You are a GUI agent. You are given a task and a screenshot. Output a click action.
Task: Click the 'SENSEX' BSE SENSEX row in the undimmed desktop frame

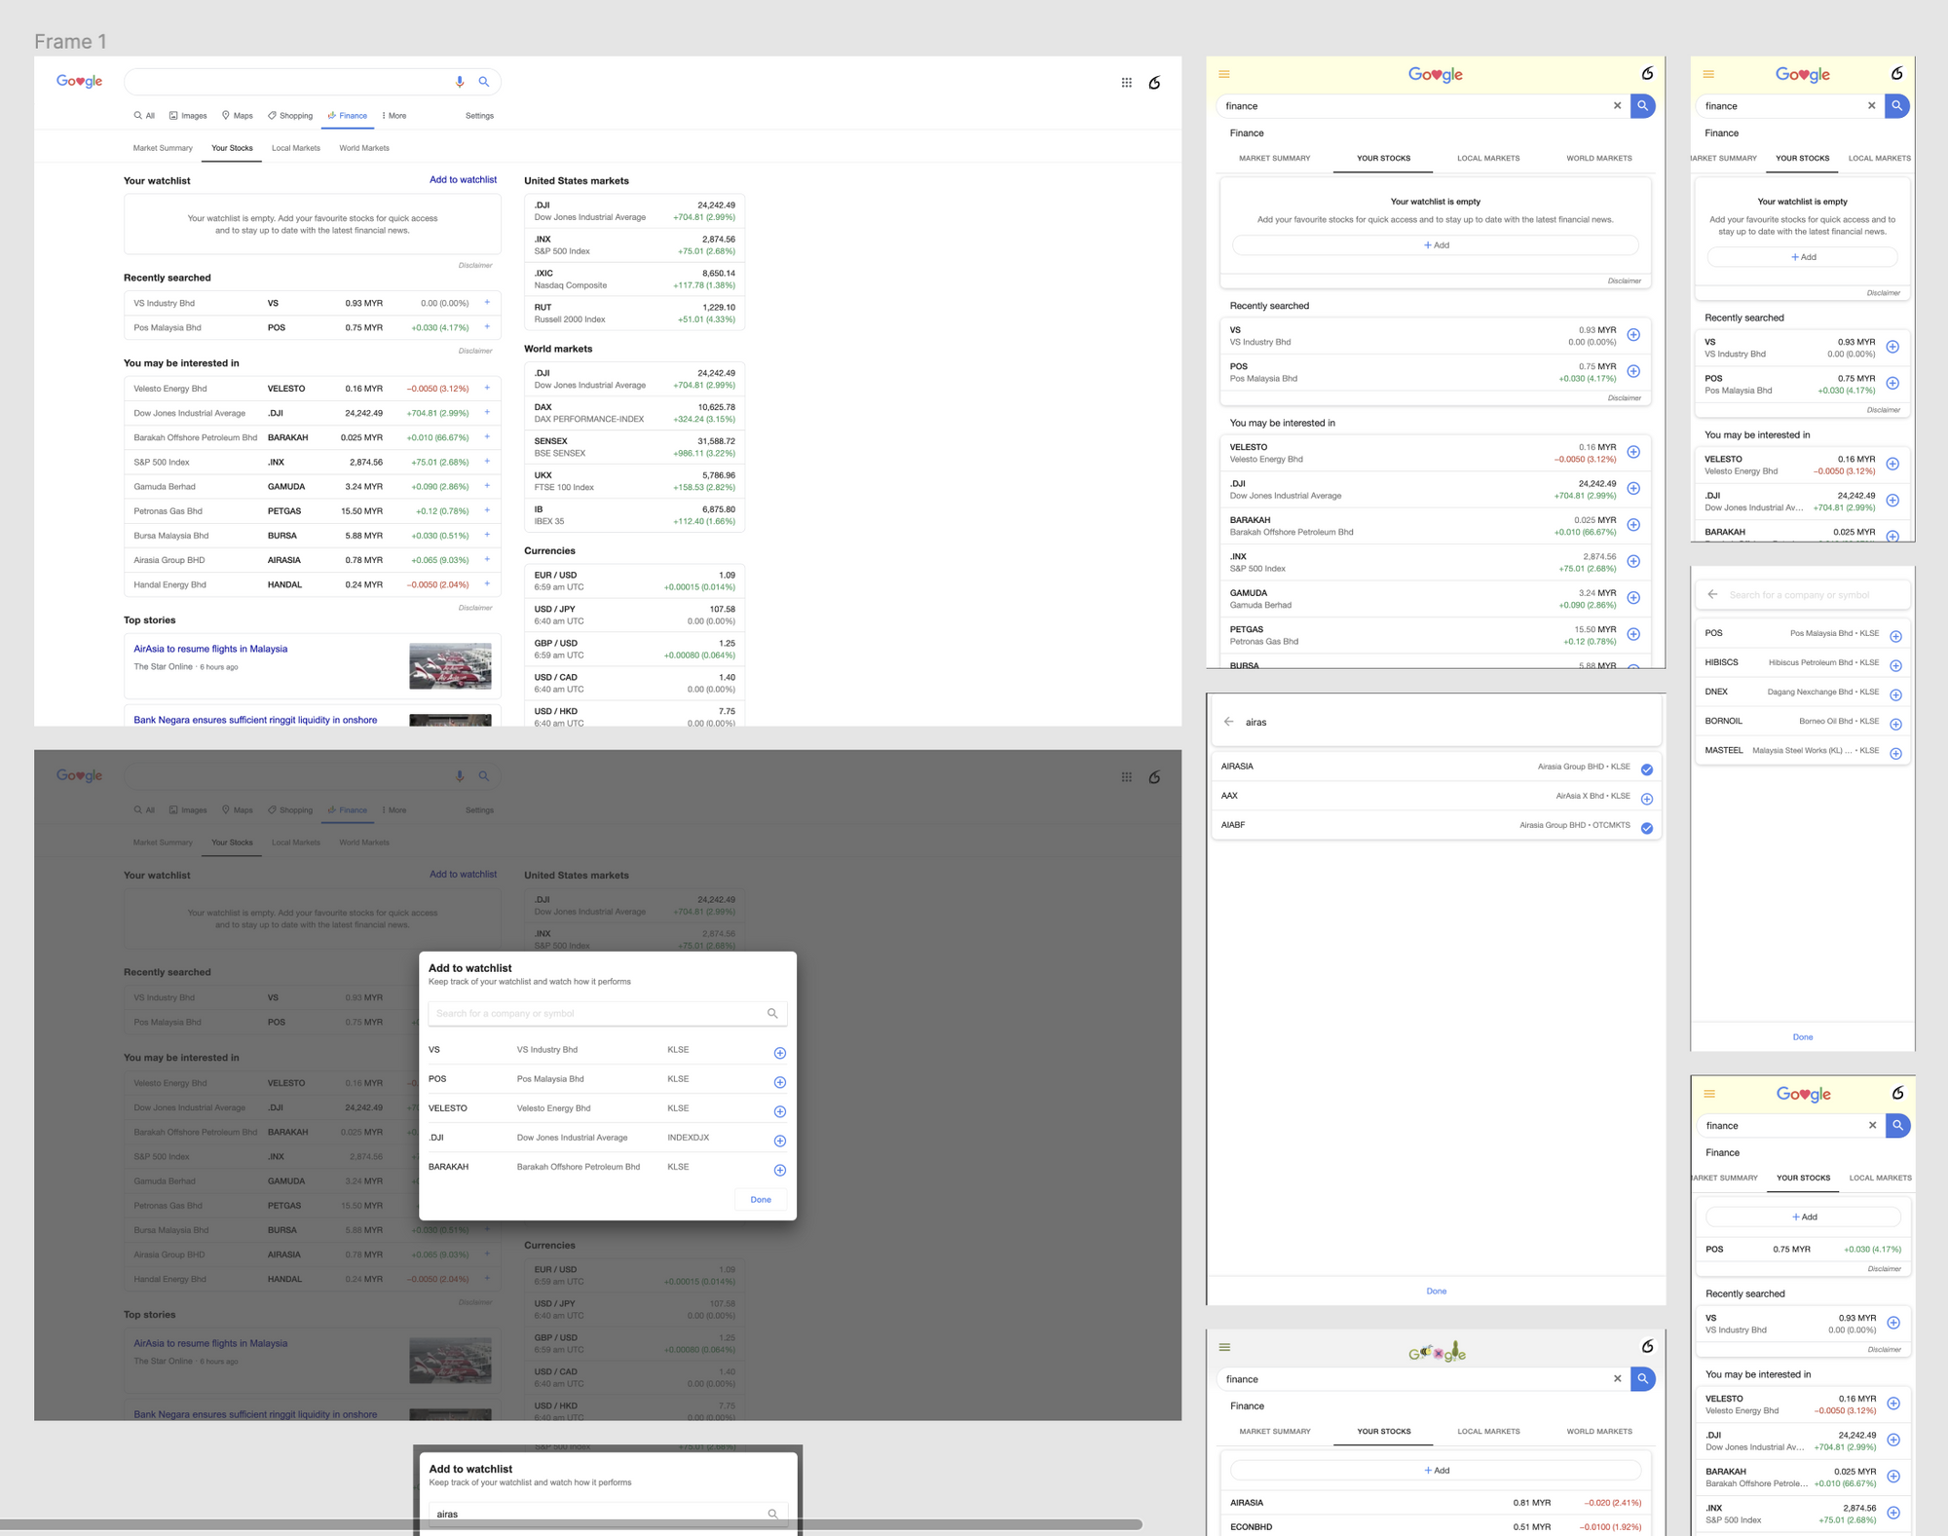click(x=634, y=447)
